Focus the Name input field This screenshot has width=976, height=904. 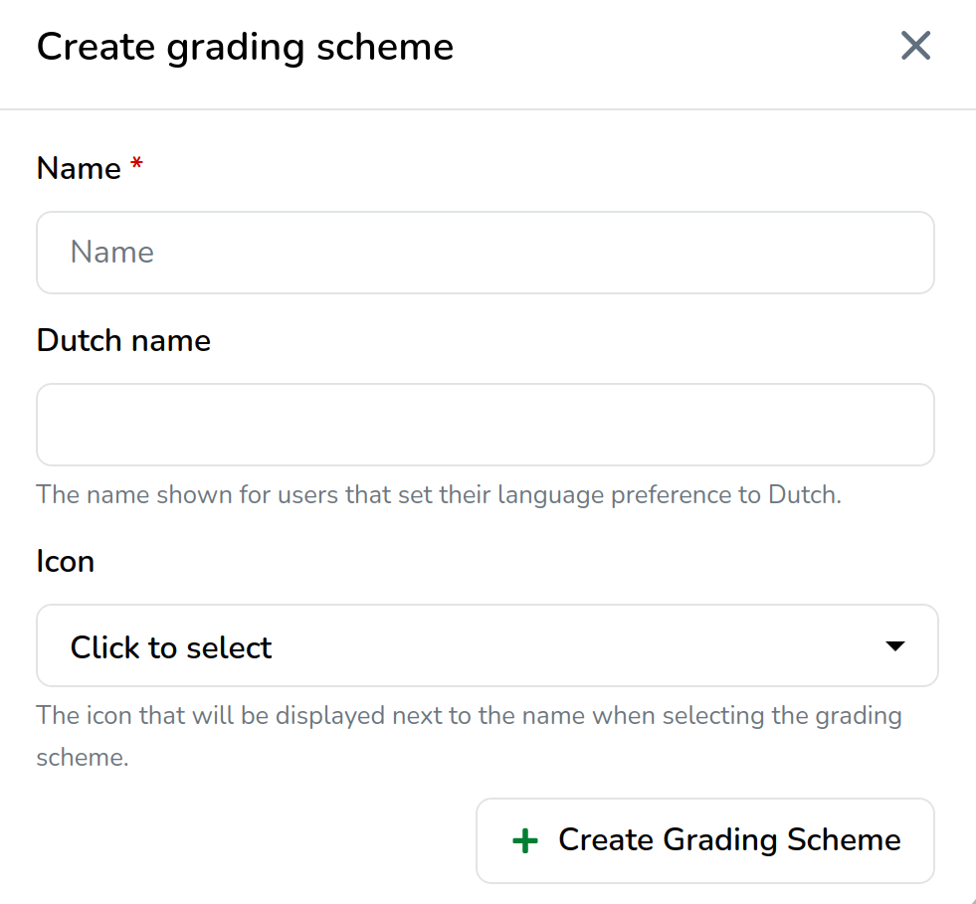click(486, 253)
